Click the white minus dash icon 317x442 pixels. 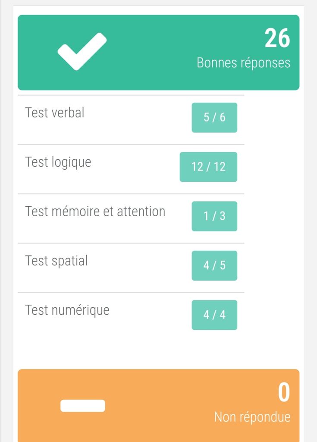click(82, 406)
